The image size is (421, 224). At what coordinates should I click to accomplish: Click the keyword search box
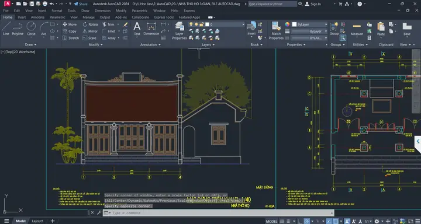272,4
